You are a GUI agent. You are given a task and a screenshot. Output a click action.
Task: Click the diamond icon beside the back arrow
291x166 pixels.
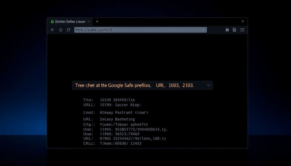[x=61, y=30]
